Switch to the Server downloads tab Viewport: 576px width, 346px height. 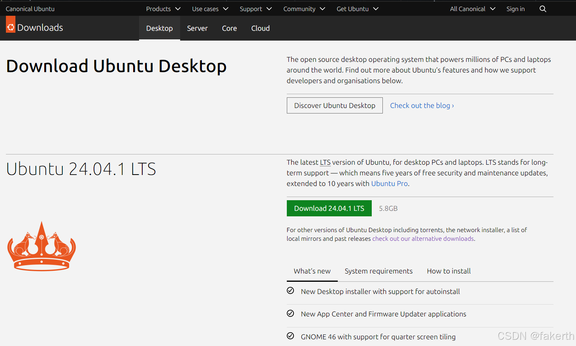[x=197, y=28]
